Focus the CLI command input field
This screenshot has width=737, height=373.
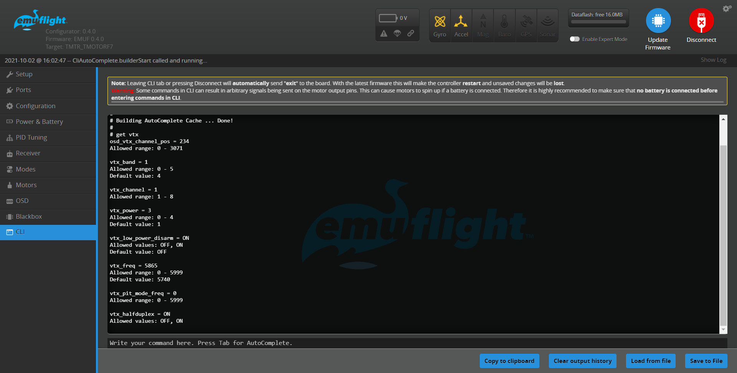pos(417,343)
